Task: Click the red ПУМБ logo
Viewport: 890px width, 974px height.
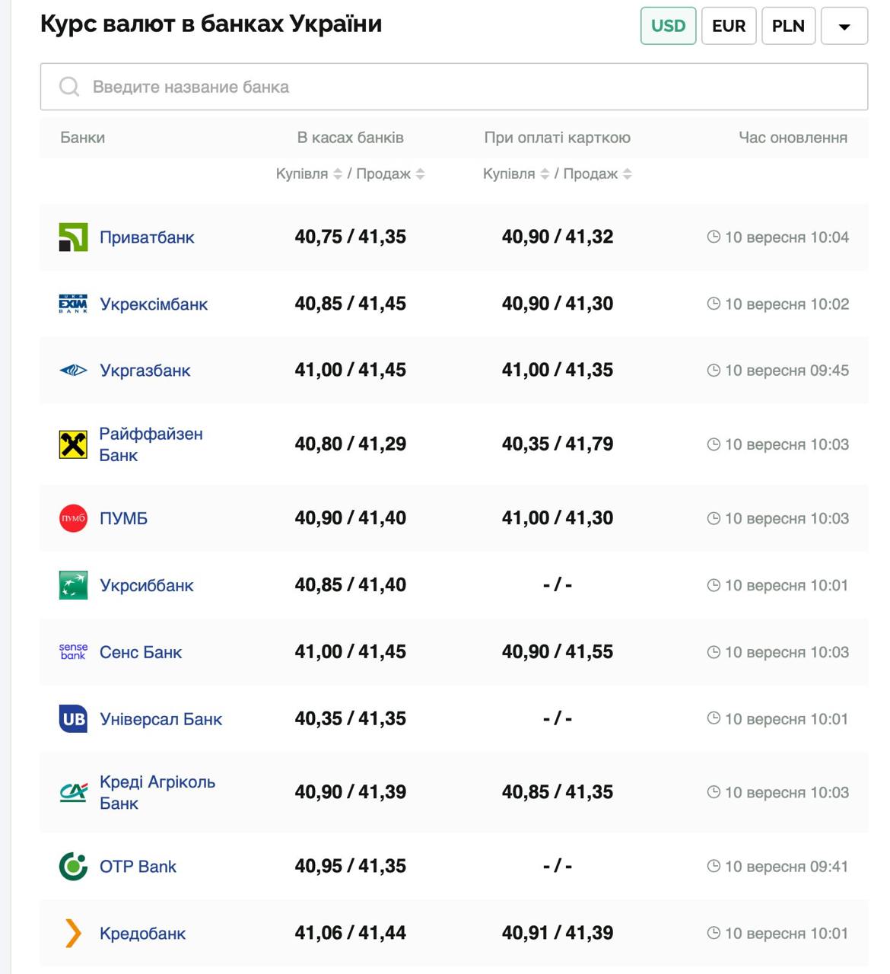Action: 73,518
